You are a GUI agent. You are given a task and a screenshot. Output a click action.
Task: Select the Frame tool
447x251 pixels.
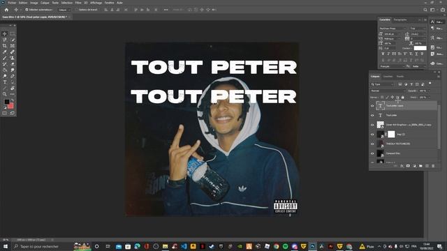click(x=13, y=45)
